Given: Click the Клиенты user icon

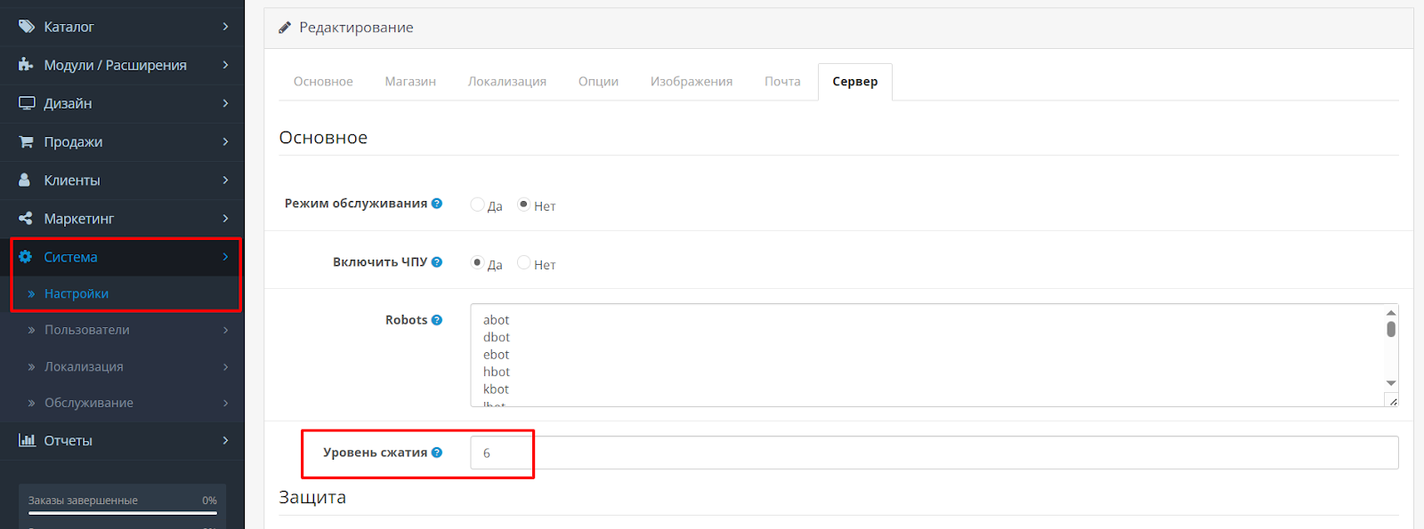Looking at the screenshot, I should [25, 180].
